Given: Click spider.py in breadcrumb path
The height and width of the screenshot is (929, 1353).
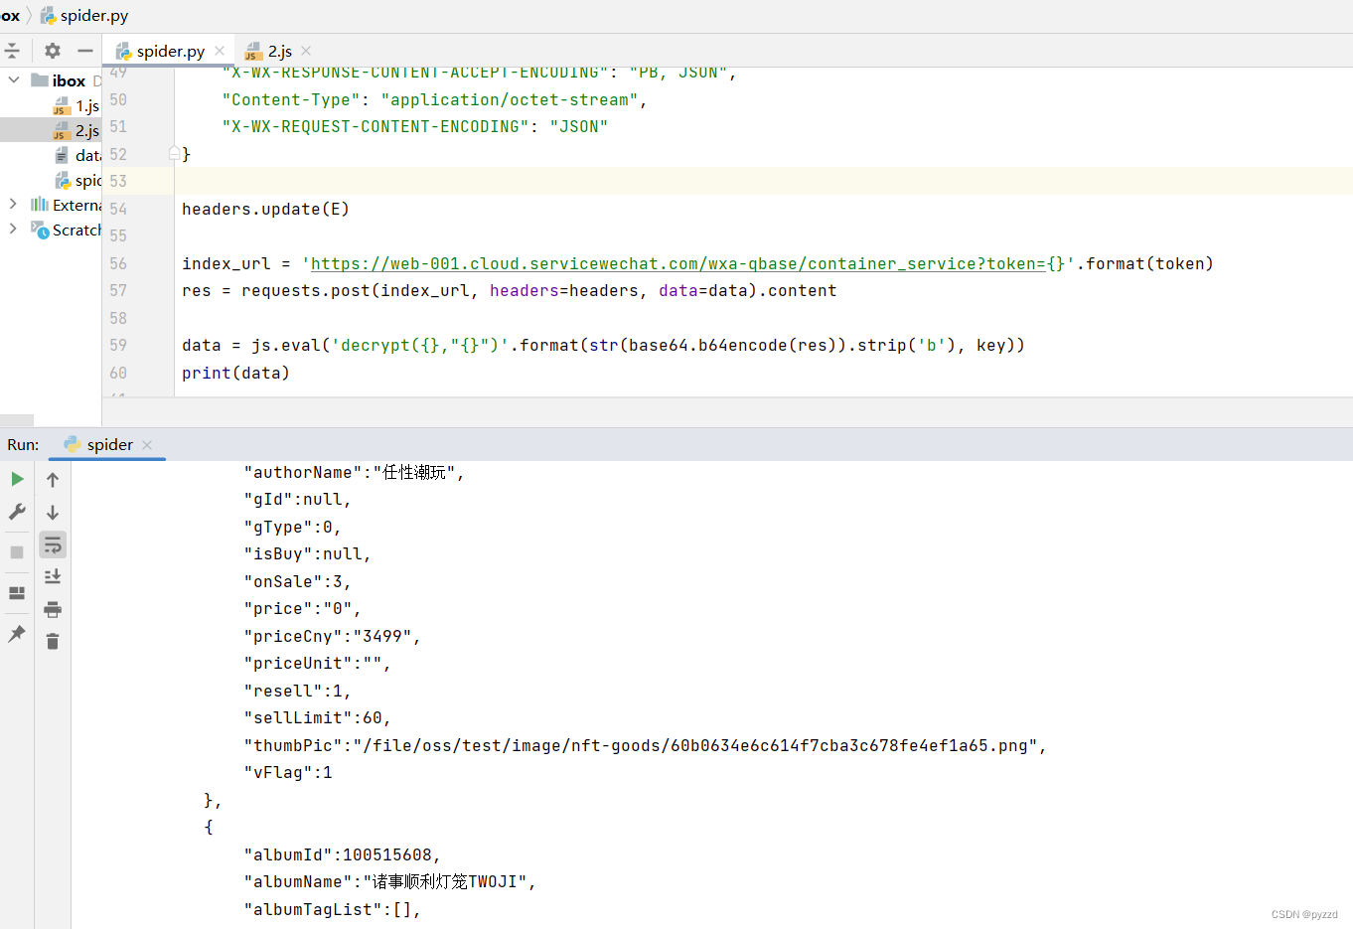Looking at the screenshot, I should click(x=84, y=16).
